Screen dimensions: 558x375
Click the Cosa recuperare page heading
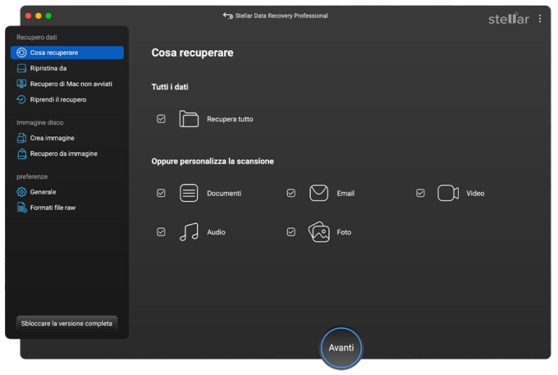point(193,53)
